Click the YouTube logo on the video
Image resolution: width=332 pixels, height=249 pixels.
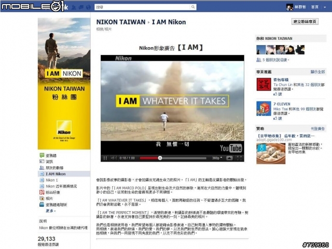coord(231,148)
